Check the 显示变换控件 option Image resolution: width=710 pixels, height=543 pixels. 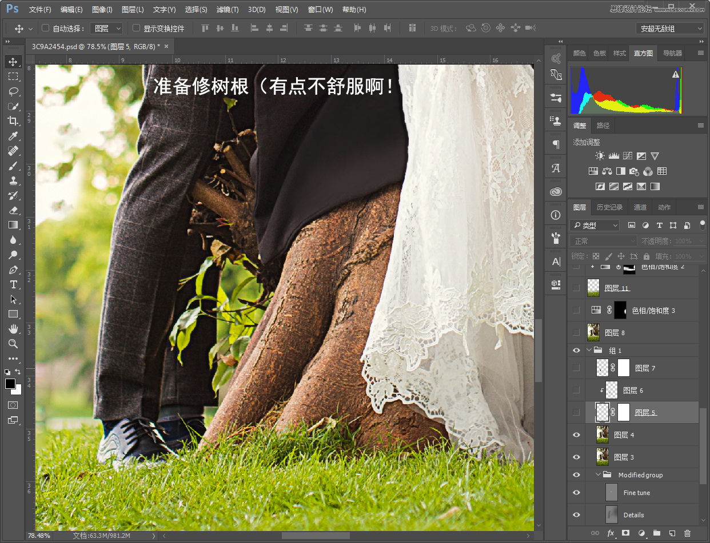pos(136,28)
